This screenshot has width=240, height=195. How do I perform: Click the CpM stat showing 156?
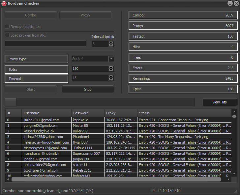(x=183, y=89)
